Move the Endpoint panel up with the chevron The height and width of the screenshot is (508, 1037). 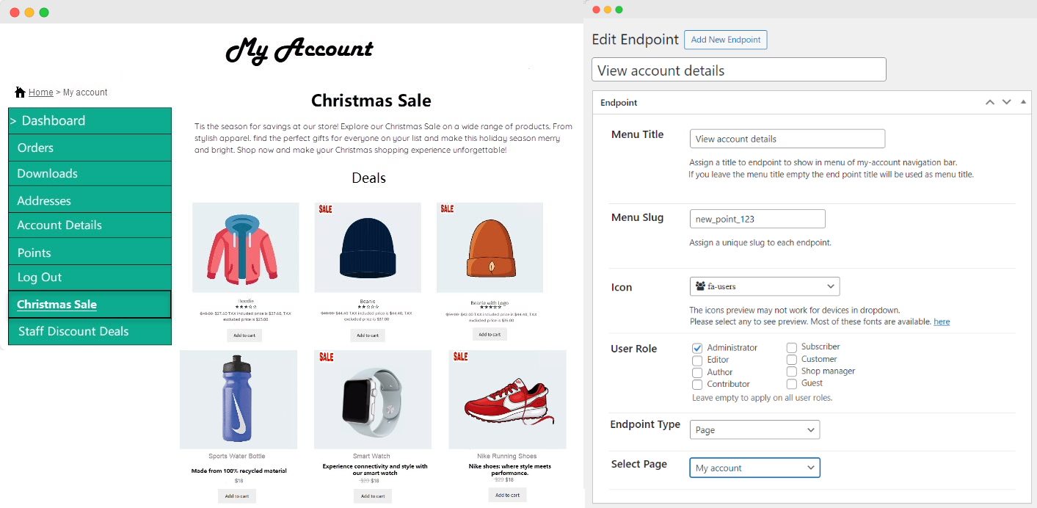(989, 102)
